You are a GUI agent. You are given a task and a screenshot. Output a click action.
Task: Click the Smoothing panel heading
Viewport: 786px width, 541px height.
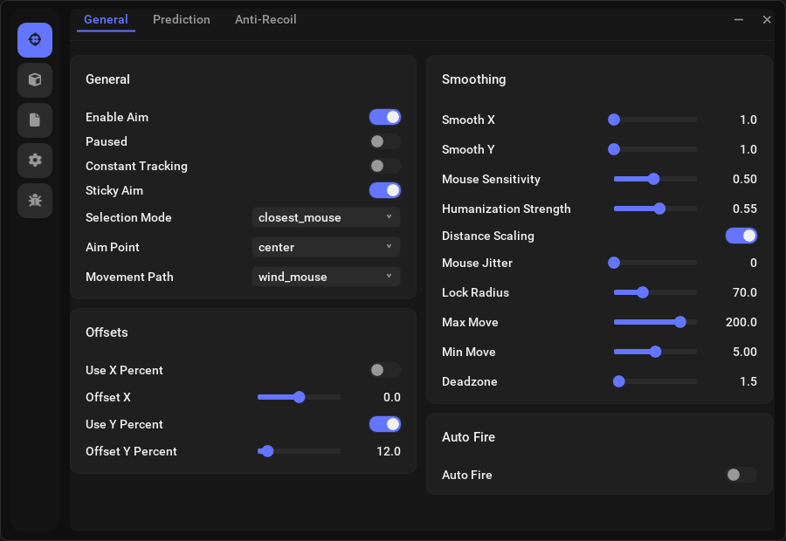pos(473,79)
